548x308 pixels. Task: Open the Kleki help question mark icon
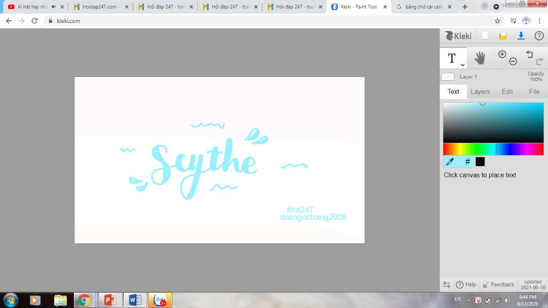[x=539, y=36]
